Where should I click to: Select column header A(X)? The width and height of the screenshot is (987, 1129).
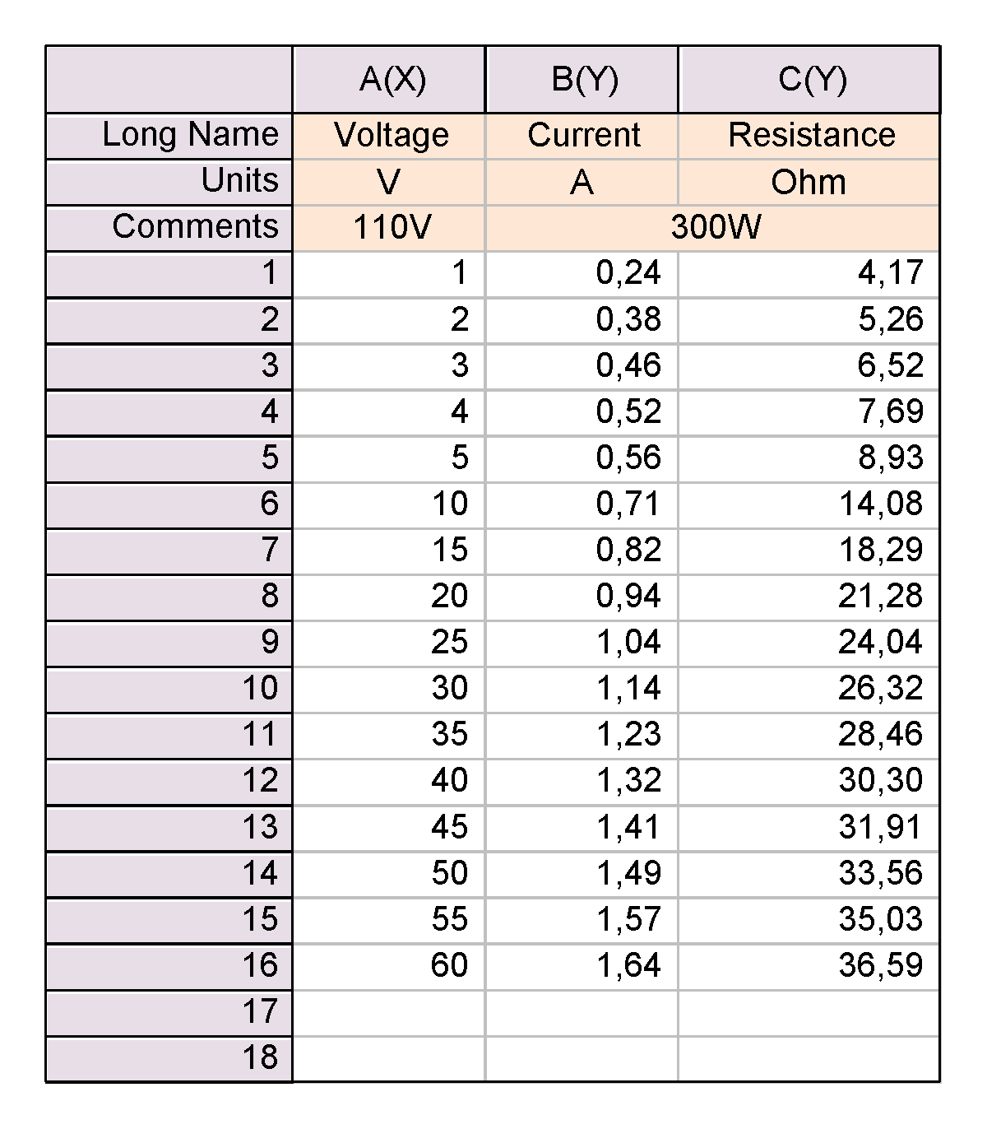pos(389,80)
